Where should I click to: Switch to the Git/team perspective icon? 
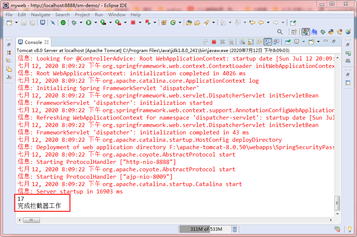coord(340,32)
